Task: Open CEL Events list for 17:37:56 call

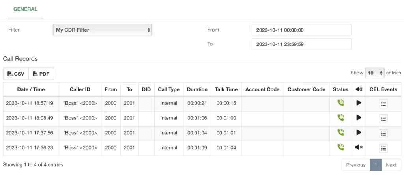Action: pyautogui.click(x=383, y=133)
